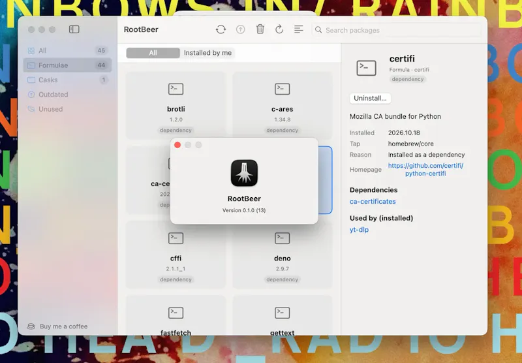Image resolution: width=522 pixels, height=363 pixels.
Task: Click the dependency tag under certifi
Action: pyautogui.click(x=407, y=79)
